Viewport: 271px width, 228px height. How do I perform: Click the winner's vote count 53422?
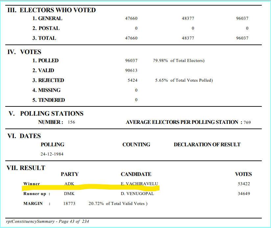(244, 184)
